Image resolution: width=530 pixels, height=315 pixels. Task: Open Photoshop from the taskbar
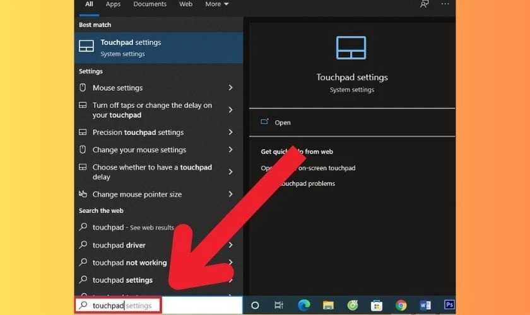point(449,305)
